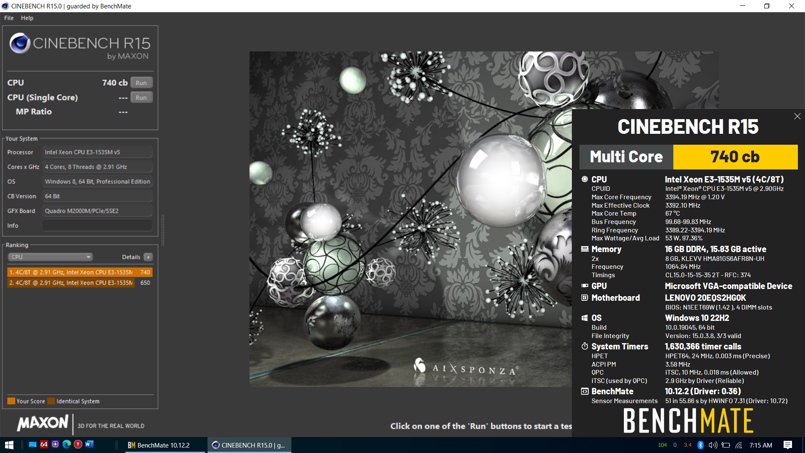Click the Motherboard icon

point(584,298)
